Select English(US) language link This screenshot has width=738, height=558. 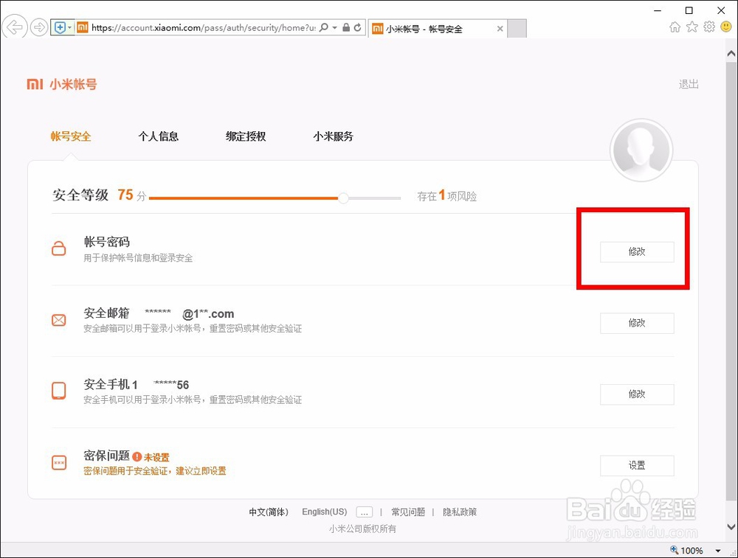pyautogui.click(x=324, y=512)
